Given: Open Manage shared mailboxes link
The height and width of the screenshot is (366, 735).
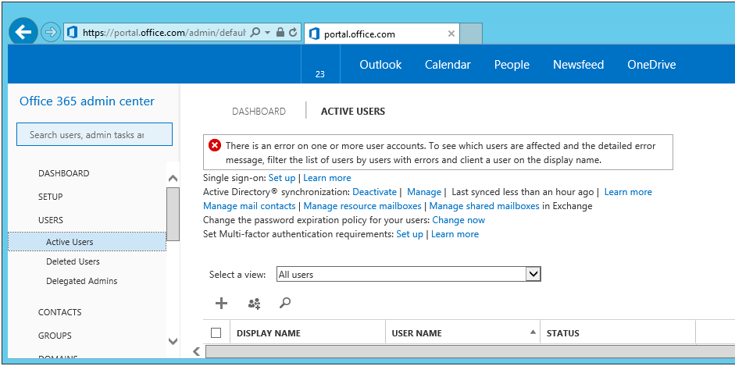Looking at the screenshot, I should tap(484, 206).
